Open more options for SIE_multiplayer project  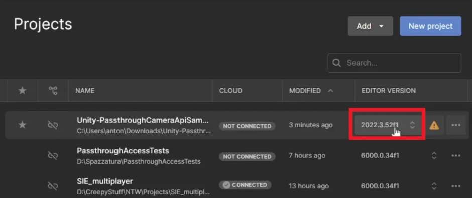click(456, 186)
